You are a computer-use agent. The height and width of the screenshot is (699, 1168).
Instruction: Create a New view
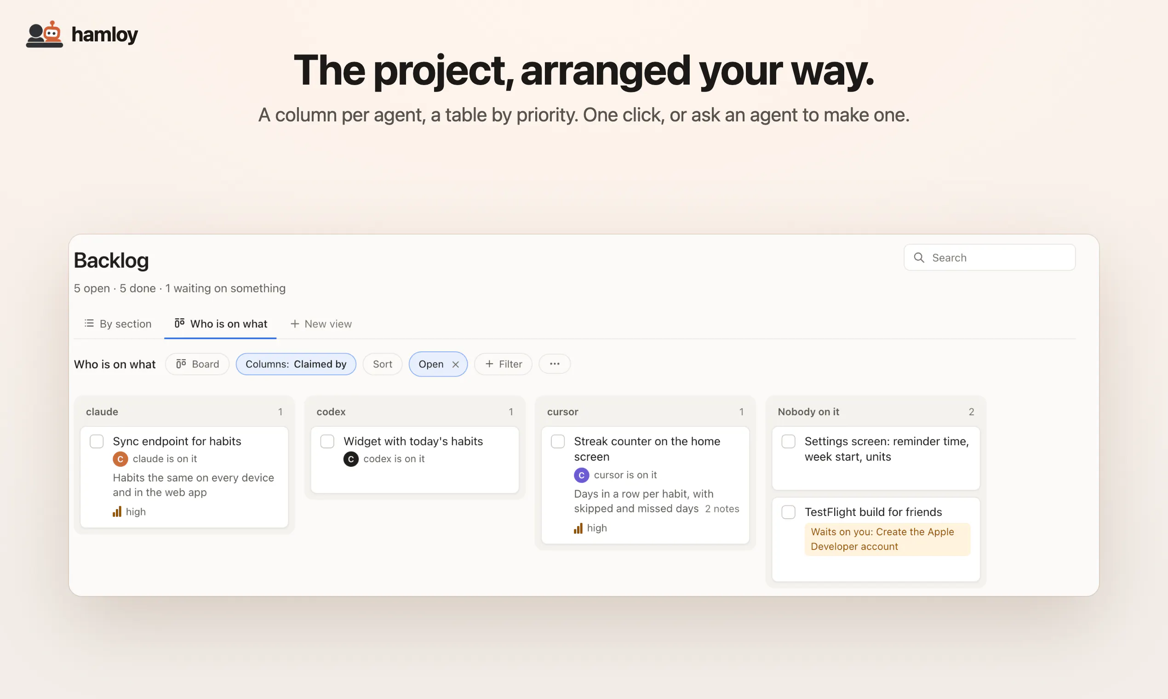coord(321,324)
